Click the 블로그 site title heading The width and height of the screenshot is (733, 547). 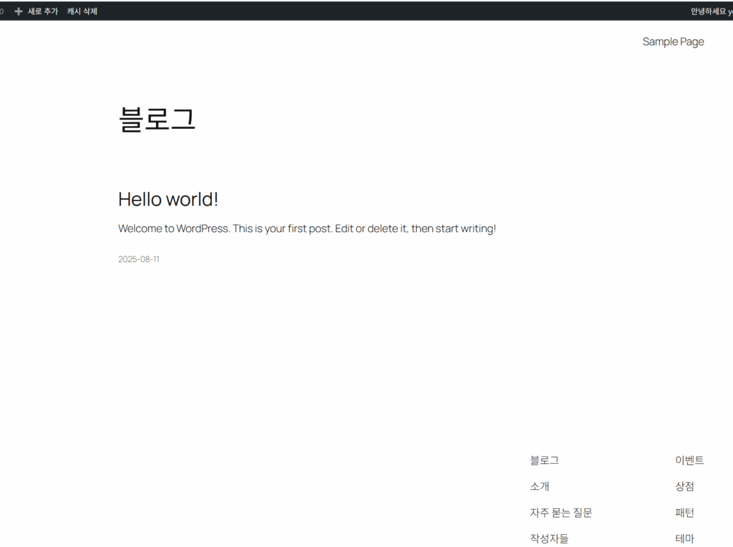158,119
